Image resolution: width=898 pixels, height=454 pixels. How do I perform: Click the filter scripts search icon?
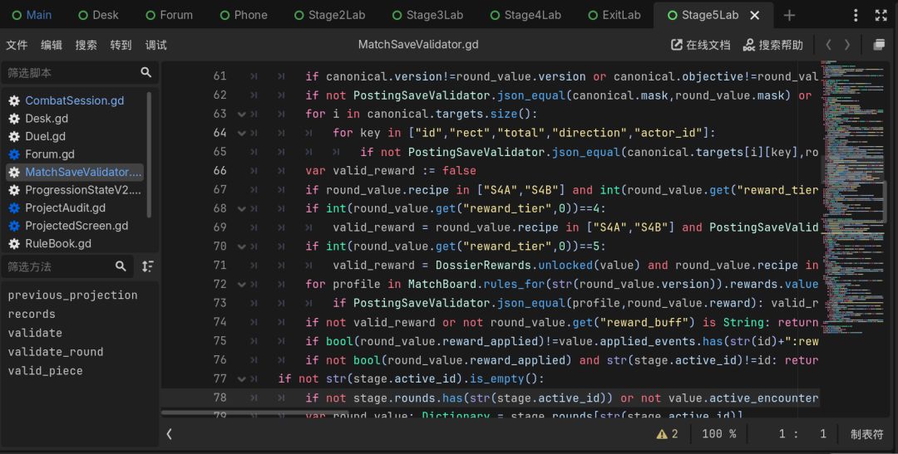pyautogui.click(x=146, y=72)
